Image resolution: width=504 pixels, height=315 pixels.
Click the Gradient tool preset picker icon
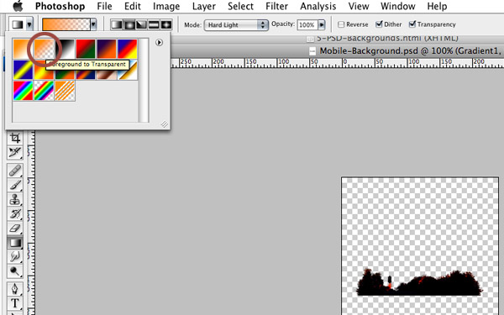[18, 24]
